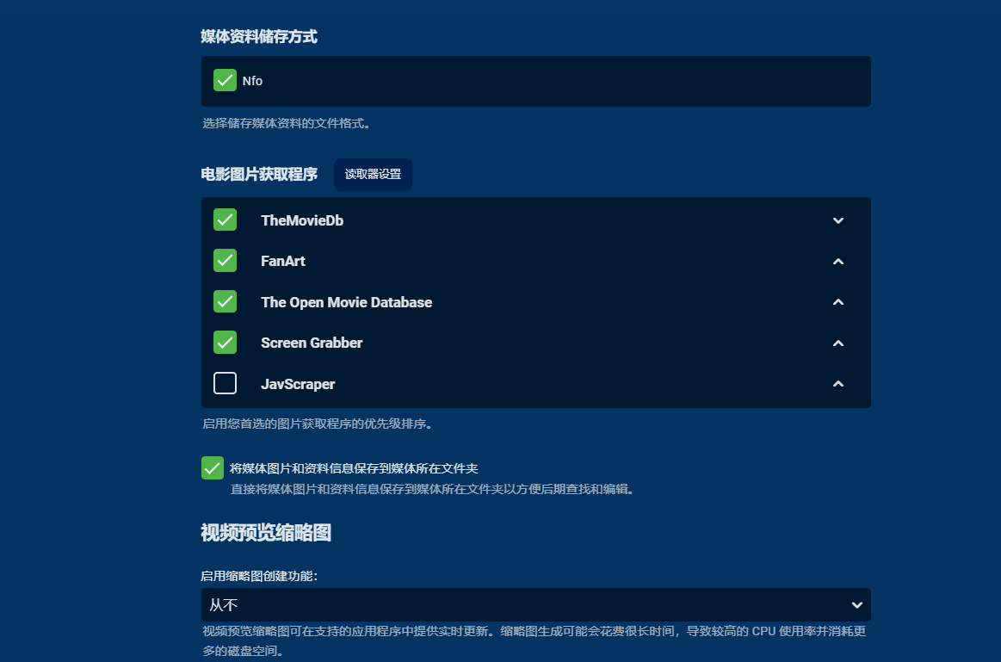The width and height of the screenshot is (1001, 662).
Task: Click the Nfo label text
Action: click(252, 81)
